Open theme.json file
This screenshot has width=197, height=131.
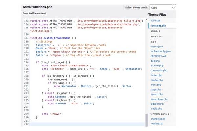(x=157, y=47)
